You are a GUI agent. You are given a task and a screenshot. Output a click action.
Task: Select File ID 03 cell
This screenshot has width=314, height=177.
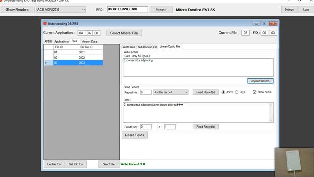(x=66, y=63)
